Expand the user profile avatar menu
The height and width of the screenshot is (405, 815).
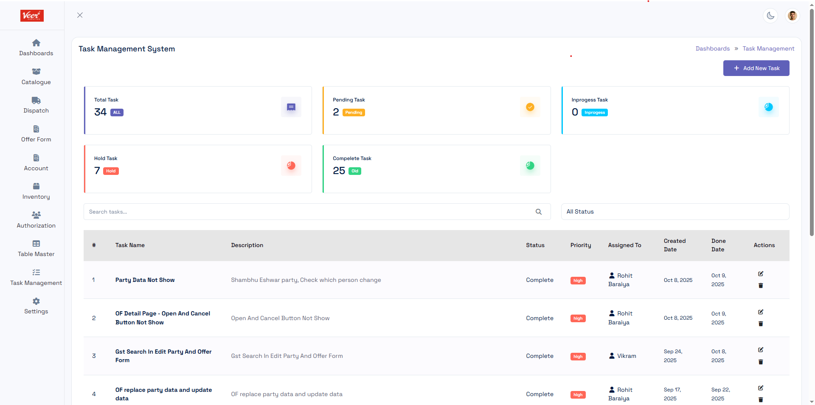tap(793, 16)
